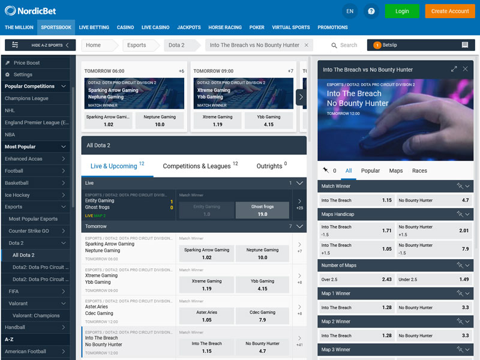Screen dimensions: 480x360
Task: Click the Create Account button
Action: (x=450, y=11)
